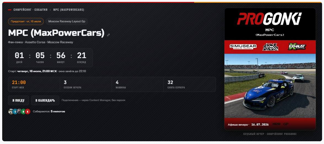Click the middle Game Stul sponsor logo
324x144 pixels.
270,47
